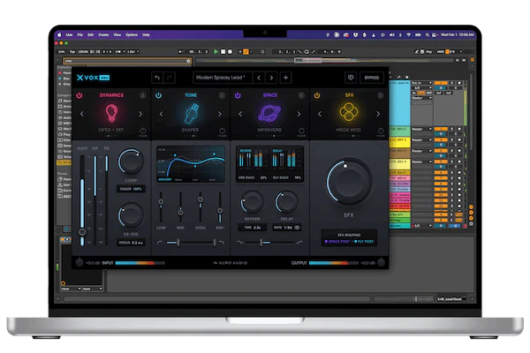Open the Create menu

coord(103,34)
